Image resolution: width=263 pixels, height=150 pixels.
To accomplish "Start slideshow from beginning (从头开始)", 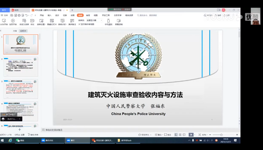I will pos(4,22).
